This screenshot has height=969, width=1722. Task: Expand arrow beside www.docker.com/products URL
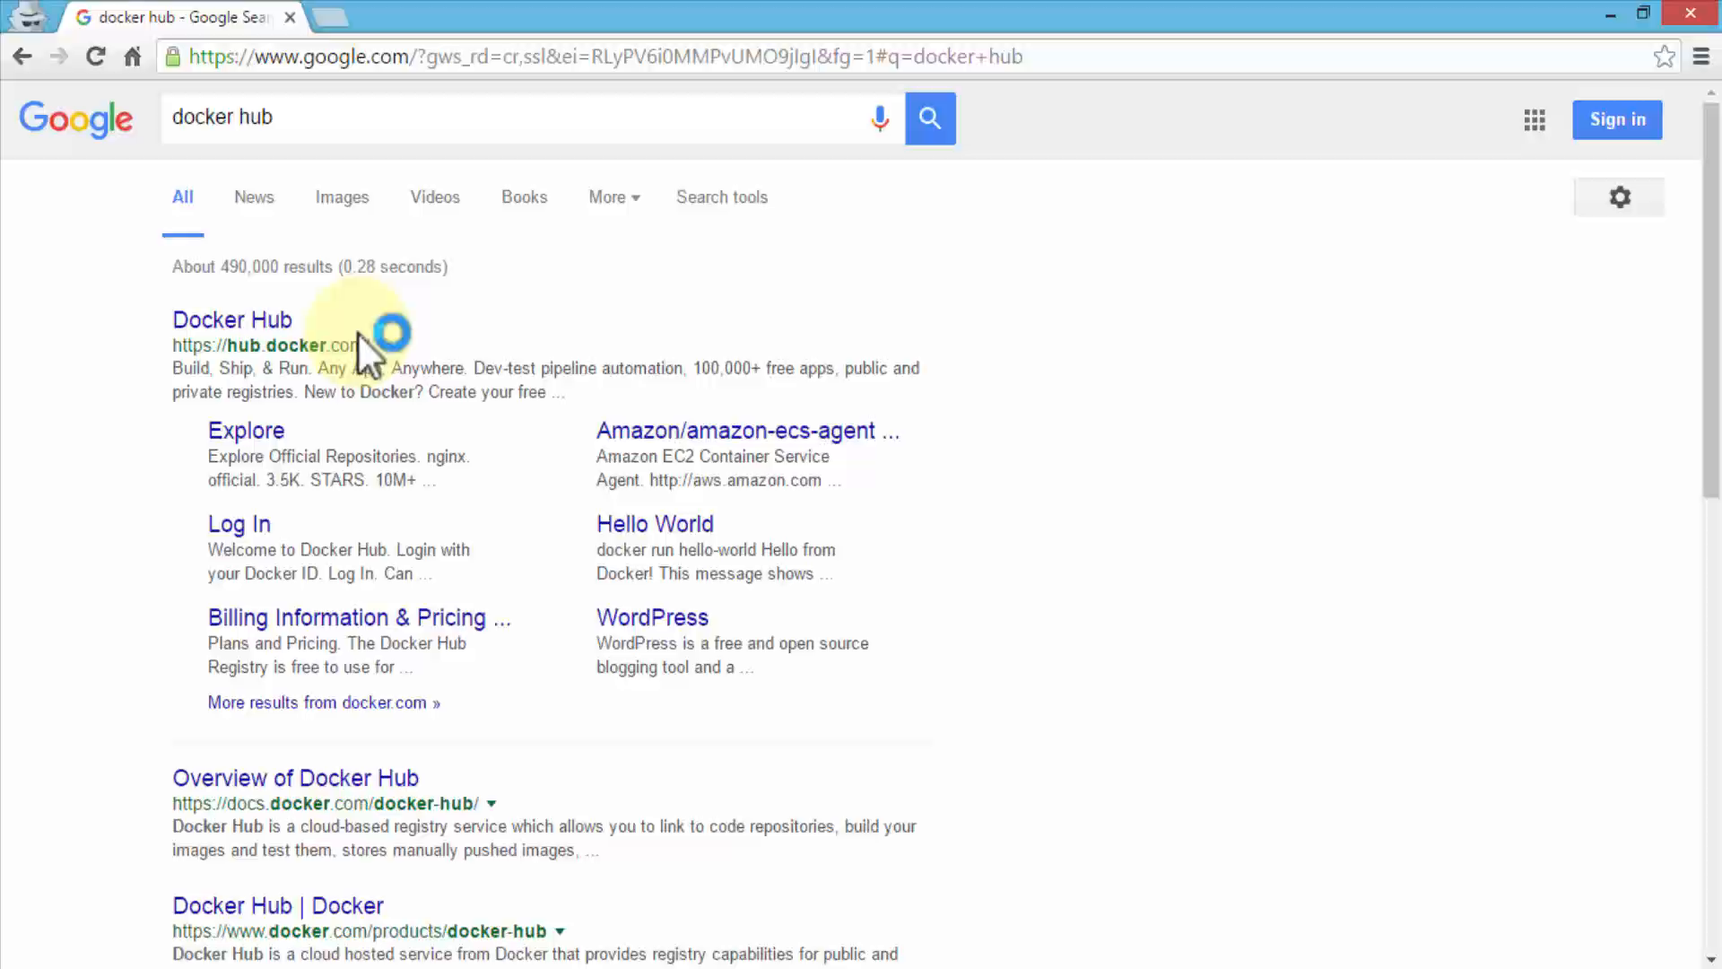(x=560, y=932)
